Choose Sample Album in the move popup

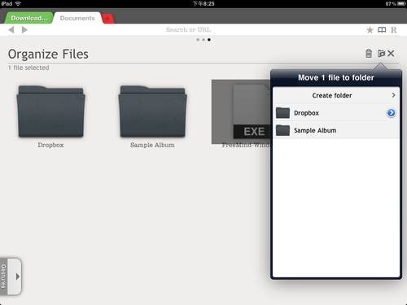click(336, 130)
